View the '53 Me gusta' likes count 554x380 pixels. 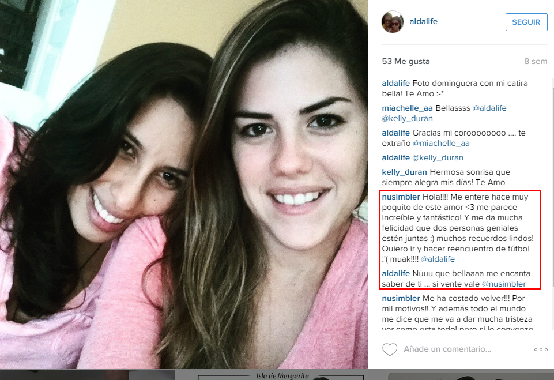406,62
